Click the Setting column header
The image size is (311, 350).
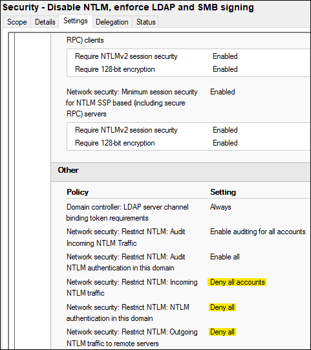click(223, 192)
